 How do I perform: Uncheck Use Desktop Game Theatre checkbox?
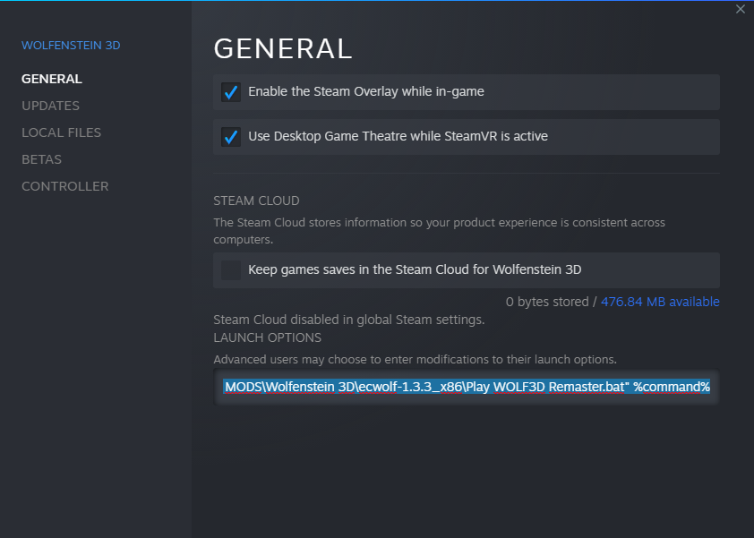coord(231,137)
